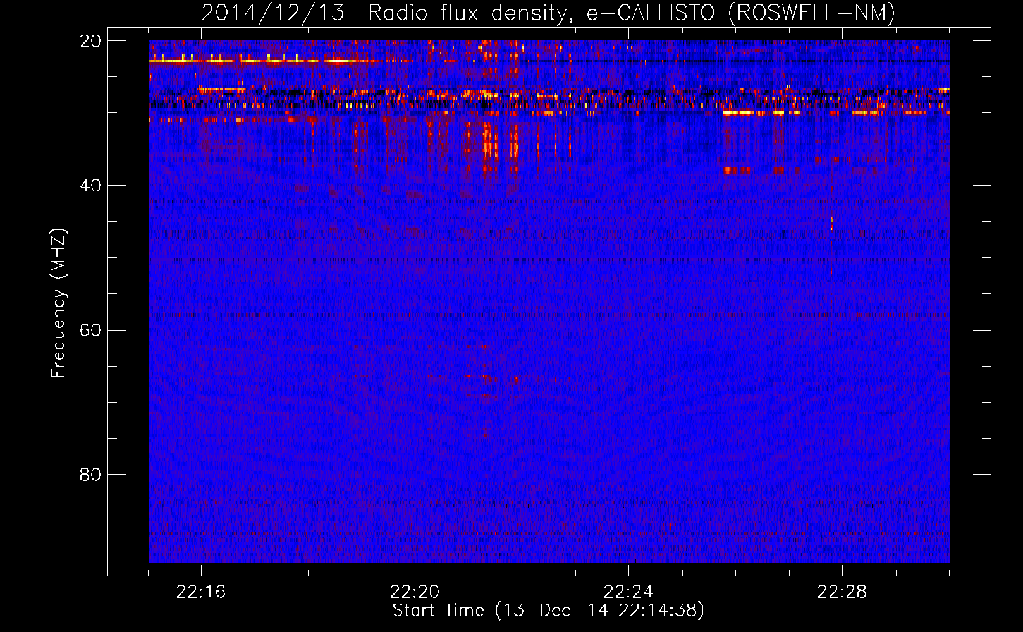Click the 40 frequency axis label
This screenshot has height=632, width=1023.
click(x=90, y=186)
